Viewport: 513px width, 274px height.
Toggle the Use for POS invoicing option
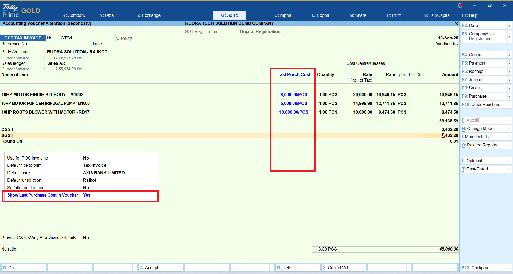(x=86, y=158)
